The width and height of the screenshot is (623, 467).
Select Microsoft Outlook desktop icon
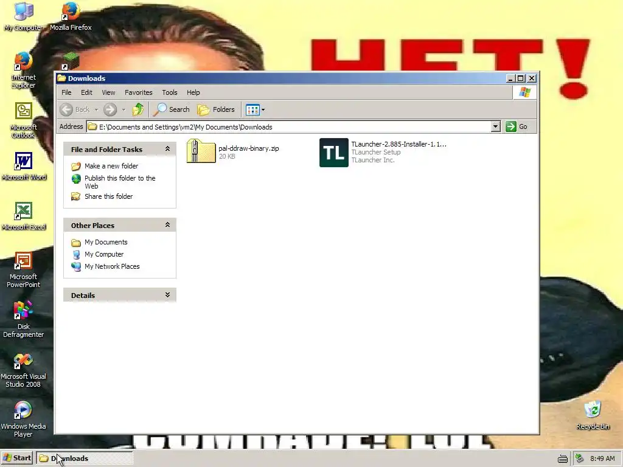click(x=23, y=120)
